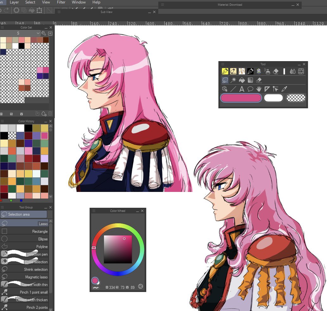The image size is (327, 311).
Task: Select the Lasso selection tool in Tool palette
Action: (225, 80)
